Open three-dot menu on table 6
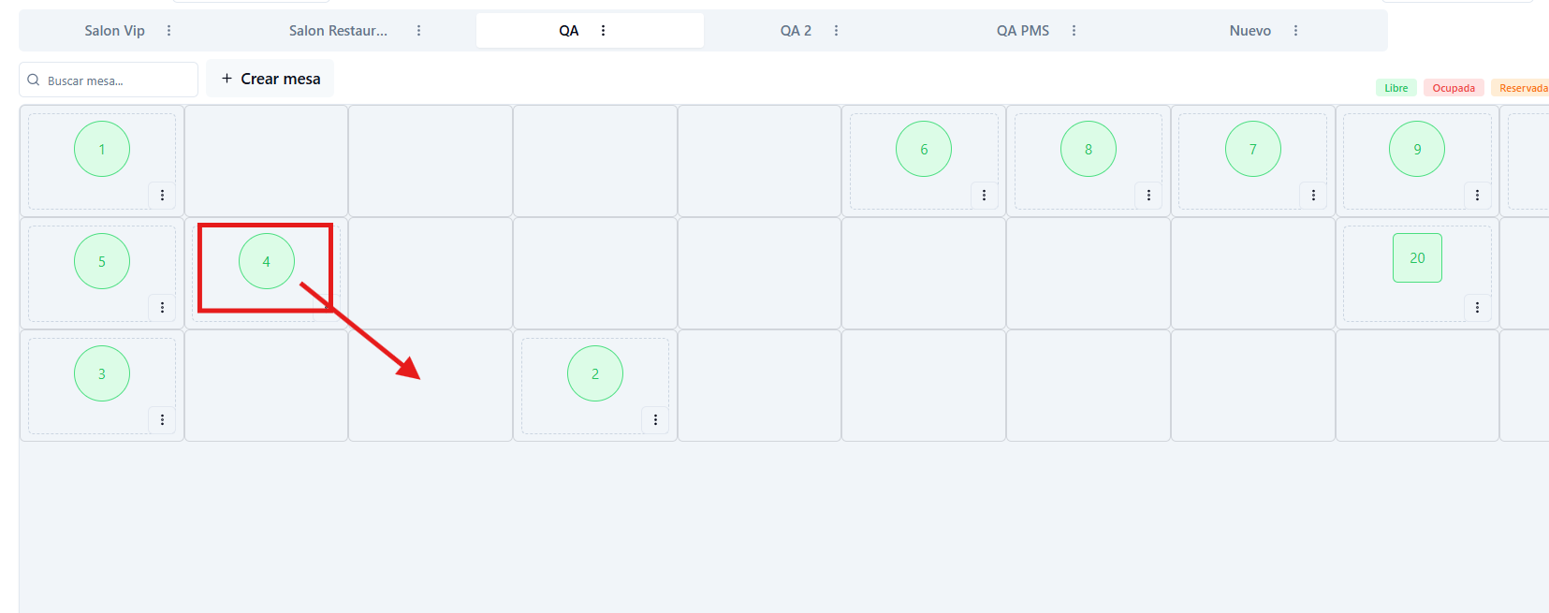Screen dimensions: 1549x613 click(984, 195)
